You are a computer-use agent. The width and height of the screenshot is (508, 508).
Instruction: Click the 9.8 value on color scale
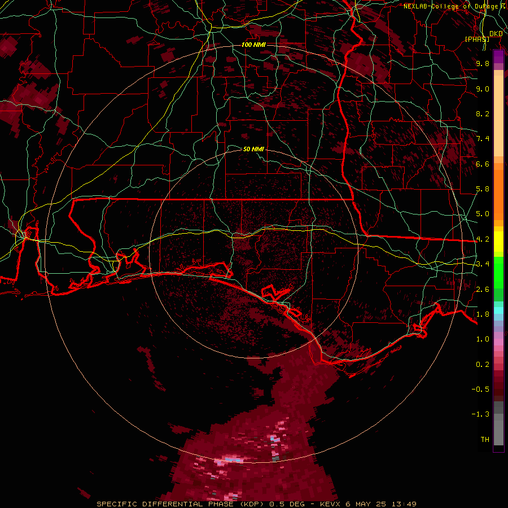click(x=483, y=63)
